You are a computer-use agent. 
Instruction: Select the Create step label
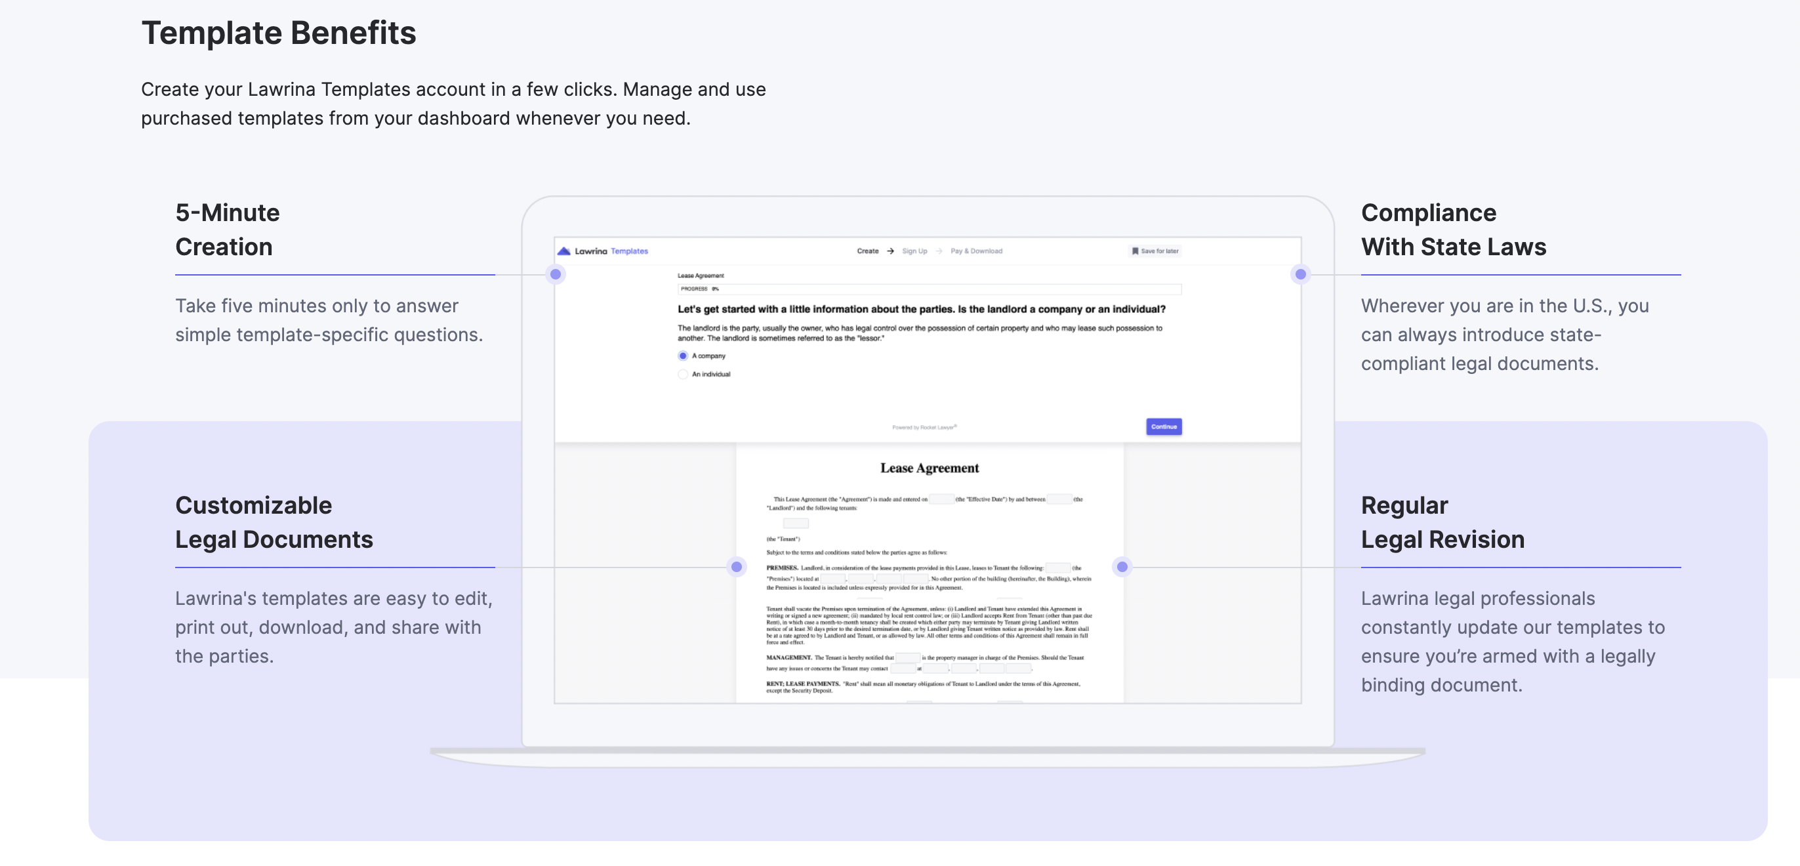[868, 251]
